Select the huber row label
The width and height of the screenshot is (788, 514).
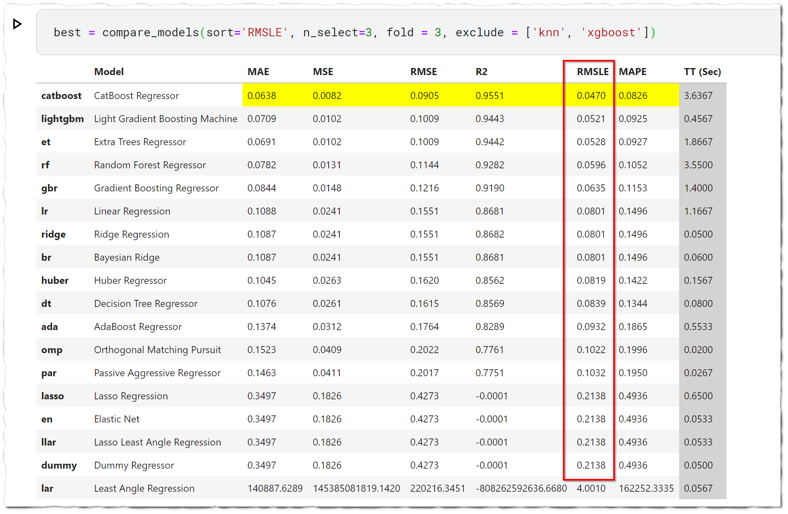point(55,280)
